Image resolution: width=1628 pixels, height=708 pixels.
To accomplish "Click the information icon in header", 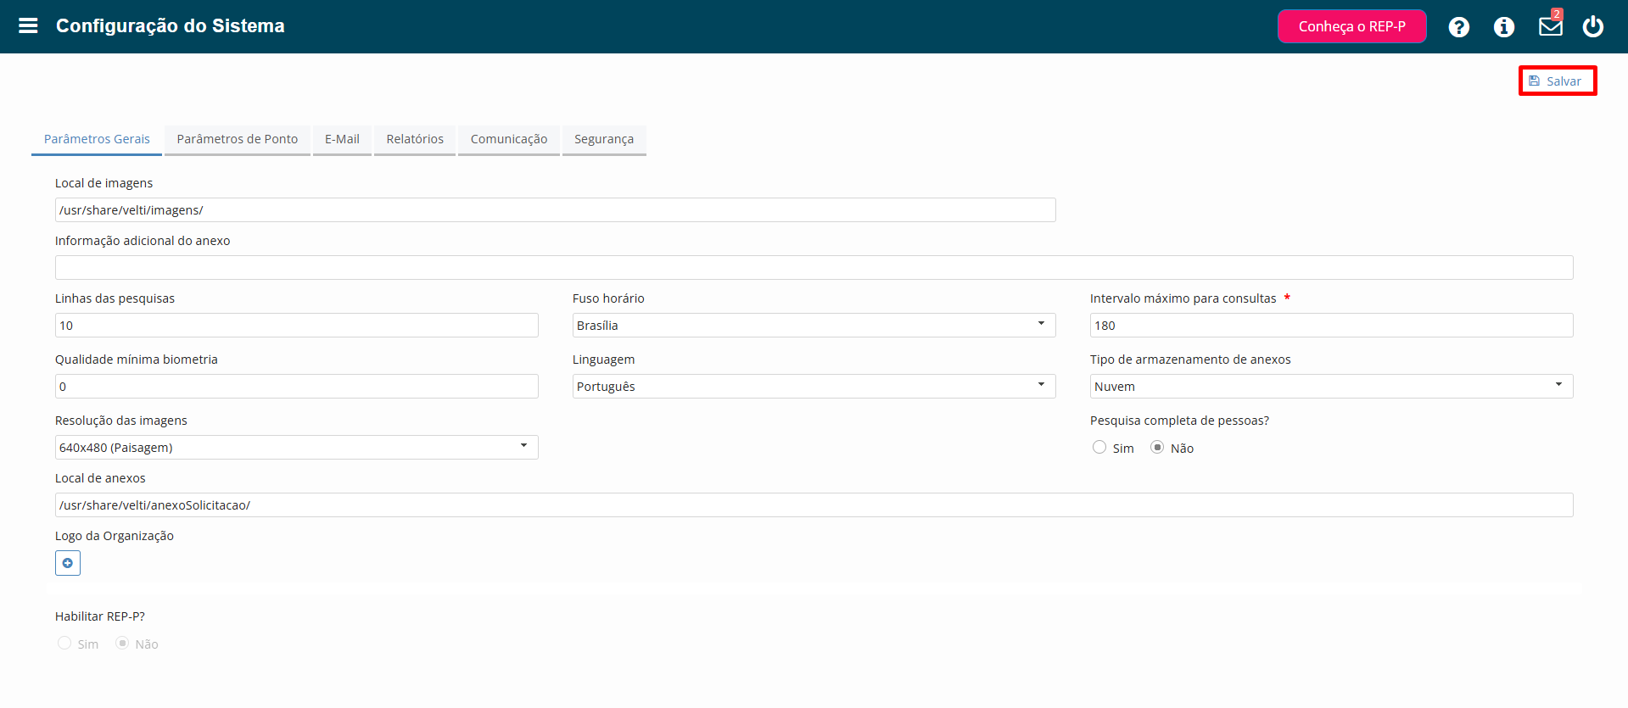I will click(x=1504, y=27).
